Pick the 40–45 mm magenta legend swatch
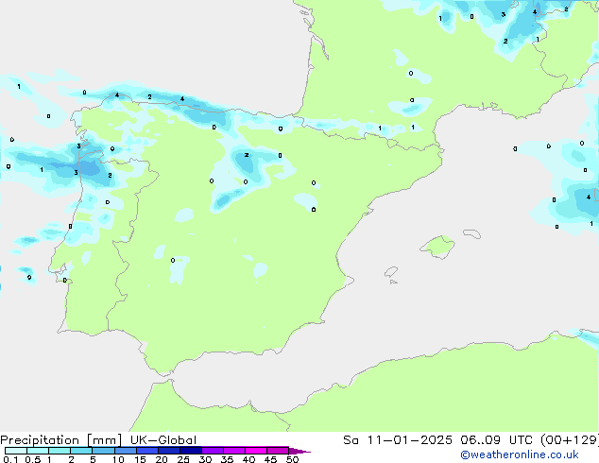This screenshot has height=463, width=599. pos(256,451)
